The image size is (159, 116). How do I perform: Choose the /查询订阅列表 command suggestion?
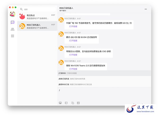tap(104, 79)
